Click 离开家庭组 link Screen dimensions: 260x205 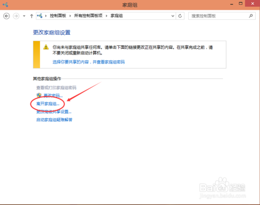pos(48,104)
